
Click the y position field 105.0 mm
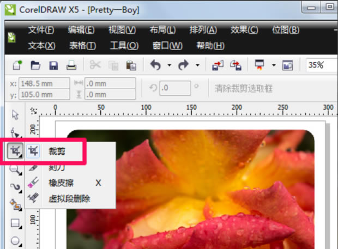[44, 94]
